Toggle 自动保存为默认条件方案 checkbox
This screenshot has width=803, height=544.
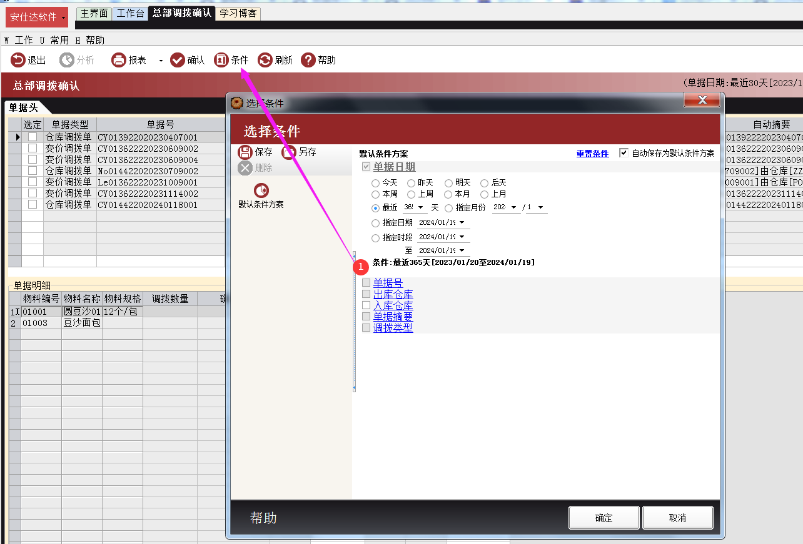tap(624, 152)
